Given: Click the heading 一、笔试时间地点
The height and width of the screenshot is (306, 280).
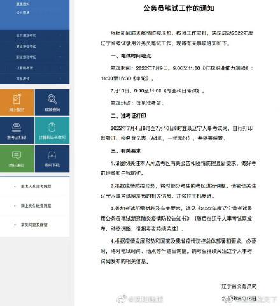Looking at the screenshot, I should pyautogui.click(x=131, y=56).
